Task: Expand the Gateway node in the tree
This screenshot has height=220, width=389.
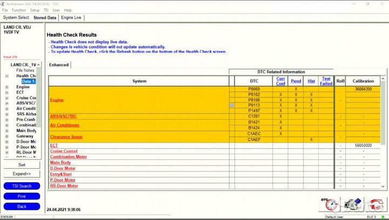Action: coord(7,136)
